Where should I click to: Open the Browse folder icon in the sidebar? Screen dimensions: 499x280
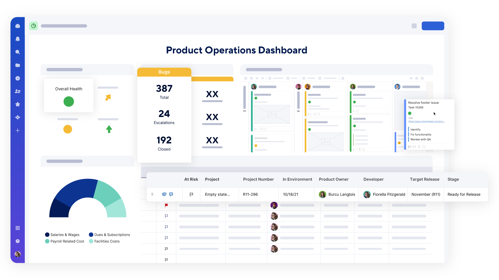click(x=18, y=65)
